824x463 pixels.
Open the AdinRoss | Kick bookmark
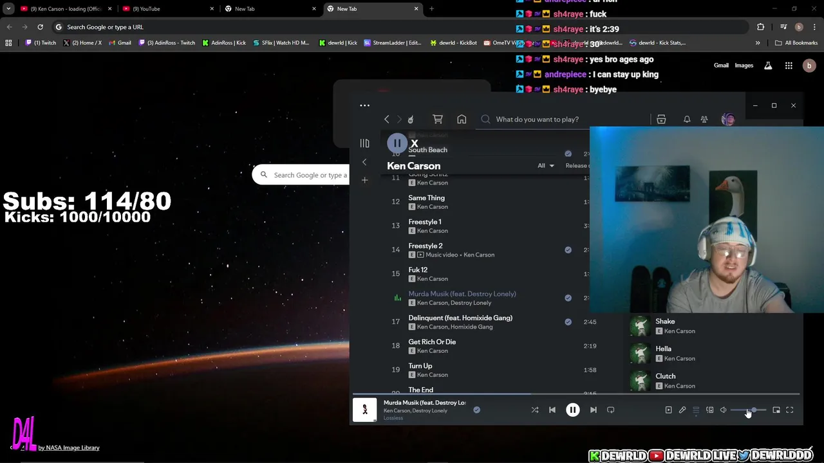224,43
